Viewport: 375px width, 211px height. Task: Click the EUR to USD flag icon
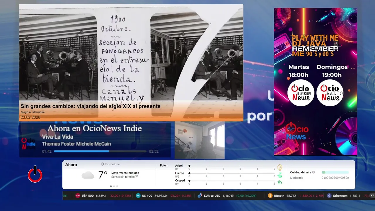200,196
